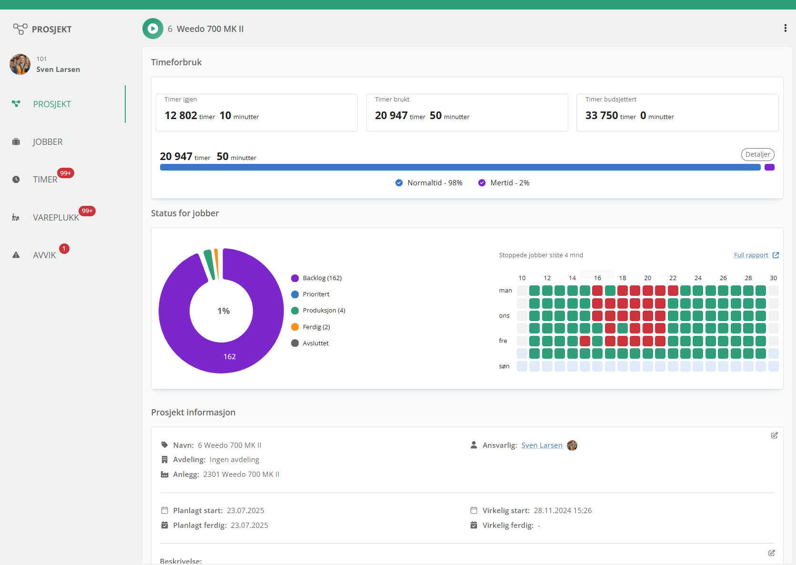Click the JOBBER briefcase icon
796x565 pixels.
pyautogui.click(x=16, y=142)
